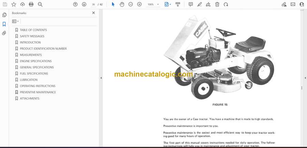Go to INTRODUCTION bookmark
This screenshot has width=307, height=148.
[30, 43]
